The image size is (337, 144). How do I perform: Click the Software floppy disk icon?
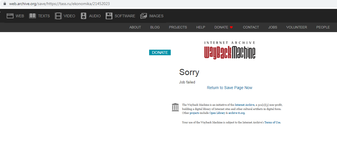pyautogui.click(x=109, y=16)
